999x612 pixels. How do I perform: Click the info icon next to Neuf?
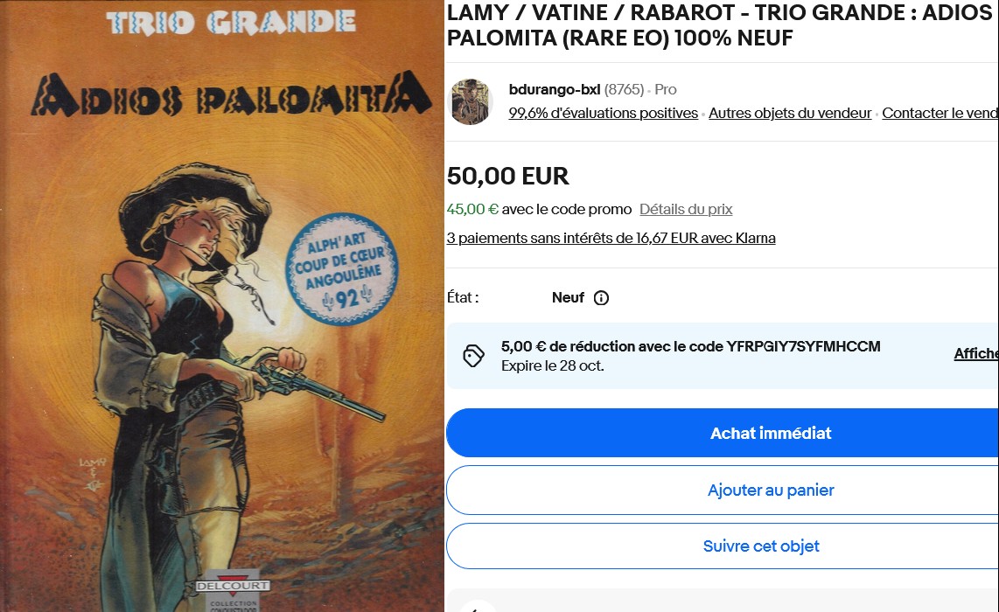pyautogui.click(x=601, y=298)
